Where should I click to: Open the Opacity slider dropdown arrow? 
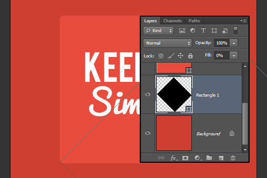(234, 43)
